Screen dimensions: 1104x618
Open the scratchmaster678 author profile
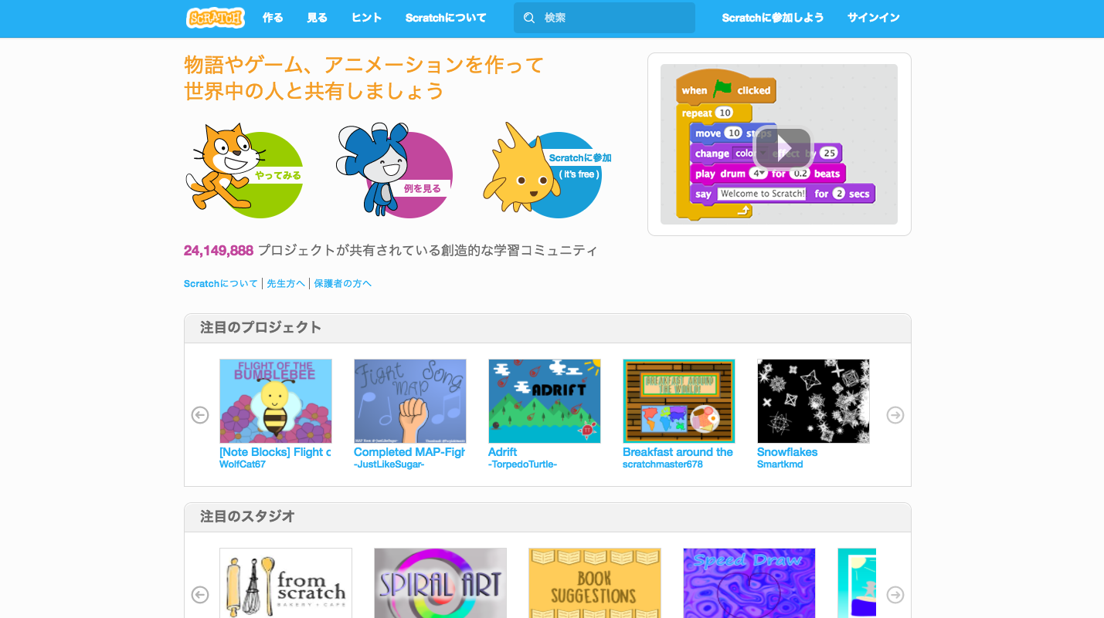point(663,464)
